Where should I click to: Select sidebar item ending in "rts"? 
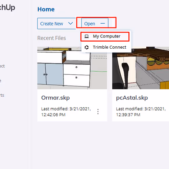(2, 95)
